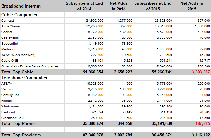Screen dimensions: 211x138
Task: Click Comcast's 1,367,000 net adds cell
Action: pos(202,21)
